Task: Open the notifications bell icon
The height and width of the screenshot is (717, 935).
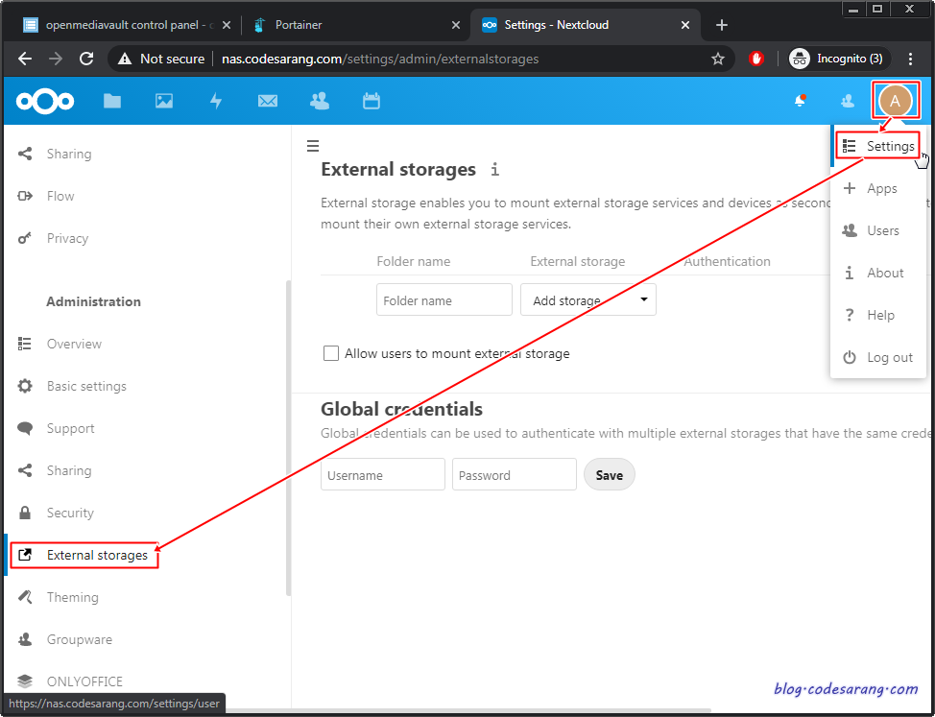Action: tap(801, 101)
